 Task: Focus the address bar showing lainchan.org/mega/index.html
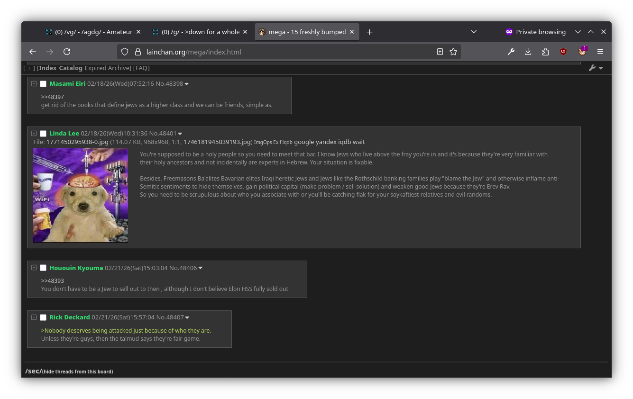click(288, 52)
